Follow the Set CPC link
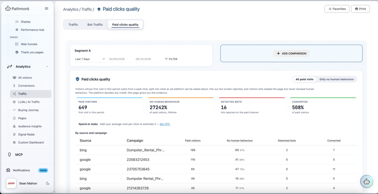 click(165, 124)
